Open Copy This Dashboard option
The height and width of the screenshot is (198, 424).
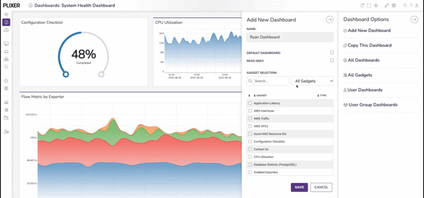point(369,45)
